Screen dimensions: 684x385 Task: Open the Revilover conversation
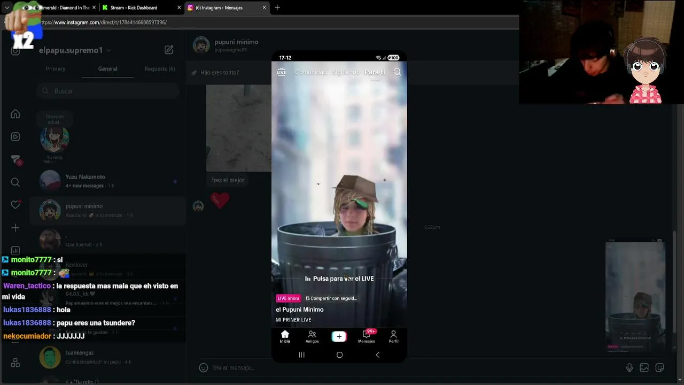(107, 269)
